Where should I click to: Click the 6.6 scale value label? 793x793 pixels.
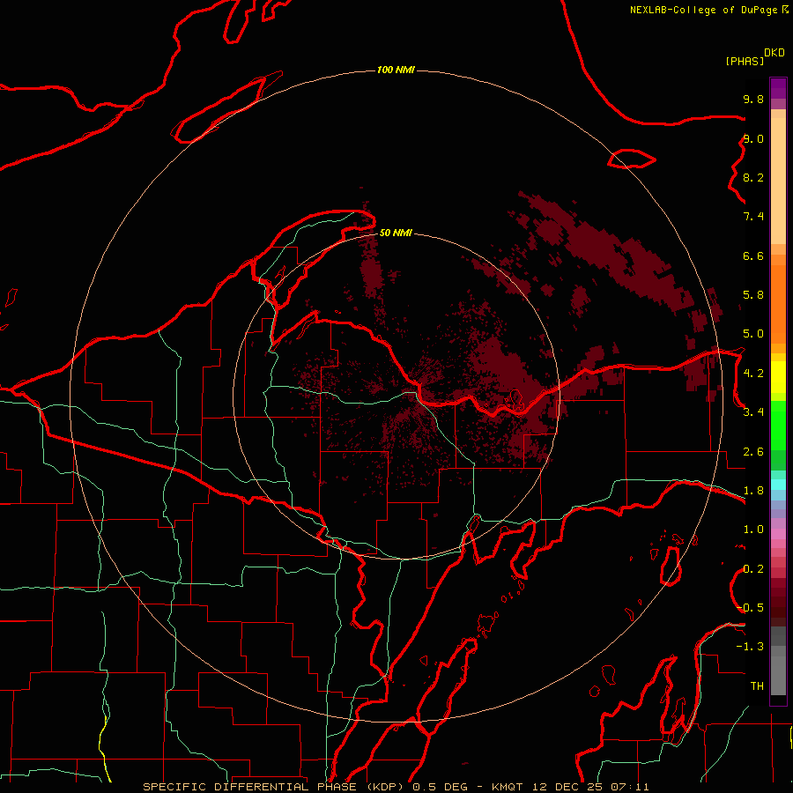pos(753,256)
